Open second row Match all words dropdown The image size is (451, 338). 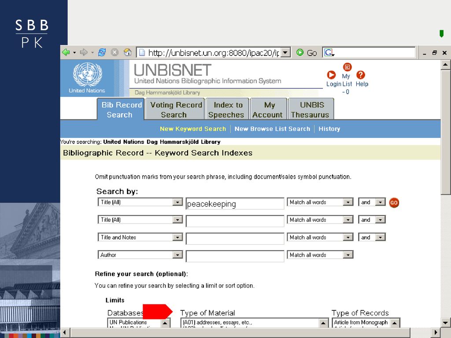click(x=348, y=220)
